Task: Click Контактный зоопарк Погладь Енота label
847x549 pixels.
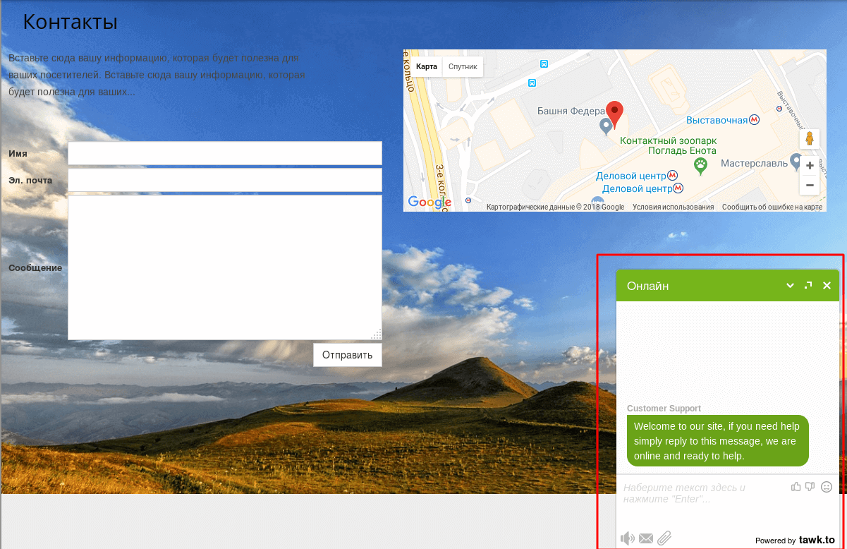Action: 669,145
